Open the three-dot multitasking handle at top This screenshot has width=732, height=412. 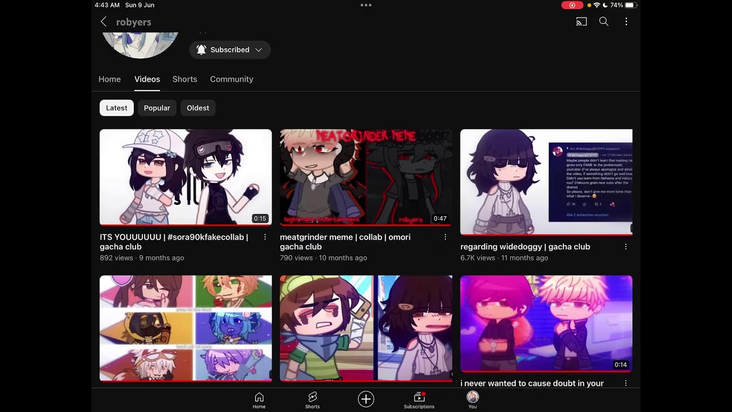coord(366,5)
